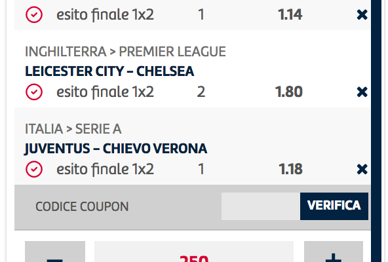
Task: Click outcome "2" in the Leicester – Chelsea row
Action: tap(201, 92)
